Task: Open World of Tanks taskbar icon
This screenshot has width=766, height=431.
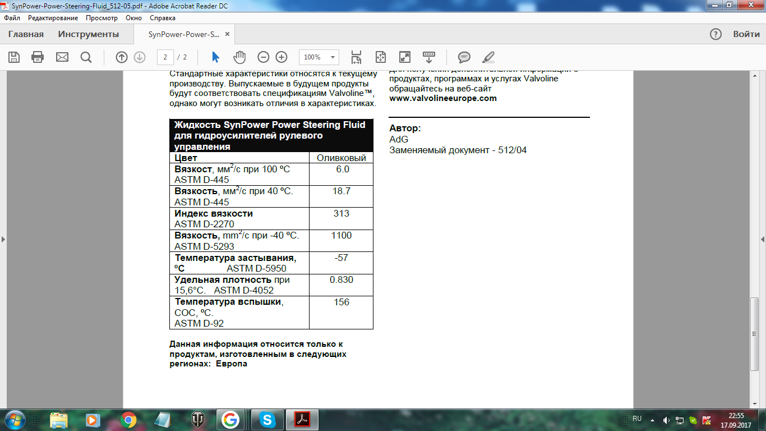Action: [198, 420]
